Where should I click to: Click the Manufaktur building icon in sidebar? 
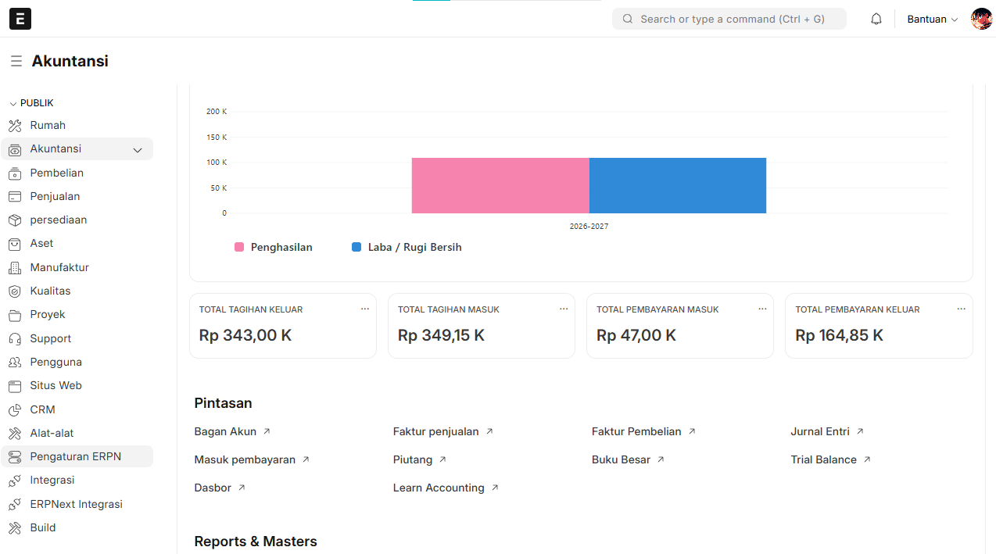point(15,267)
